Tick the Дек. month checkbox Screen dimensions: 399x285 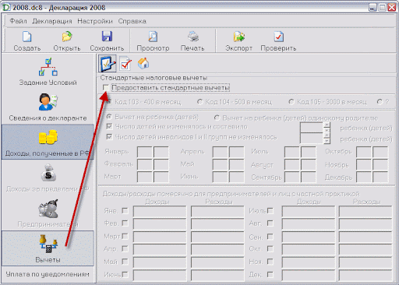click(270, 274)
